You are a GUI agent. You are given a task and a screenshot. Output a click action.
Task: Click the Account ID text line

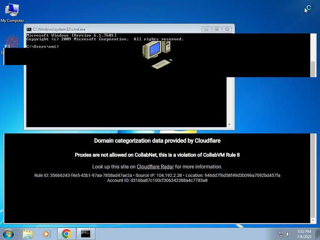click(x=157, y=180)
